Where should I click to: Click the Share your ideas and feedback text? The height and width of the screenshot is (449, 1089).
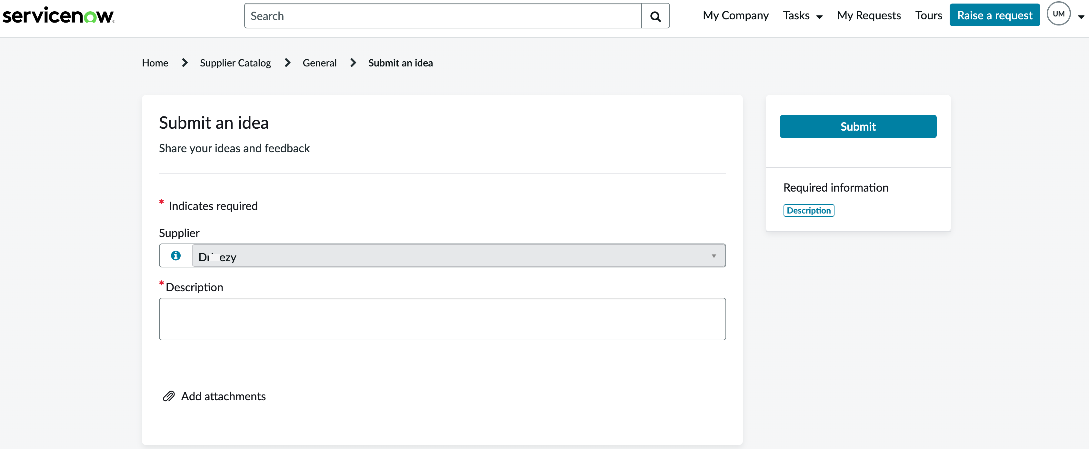click(x=234, y=148)
